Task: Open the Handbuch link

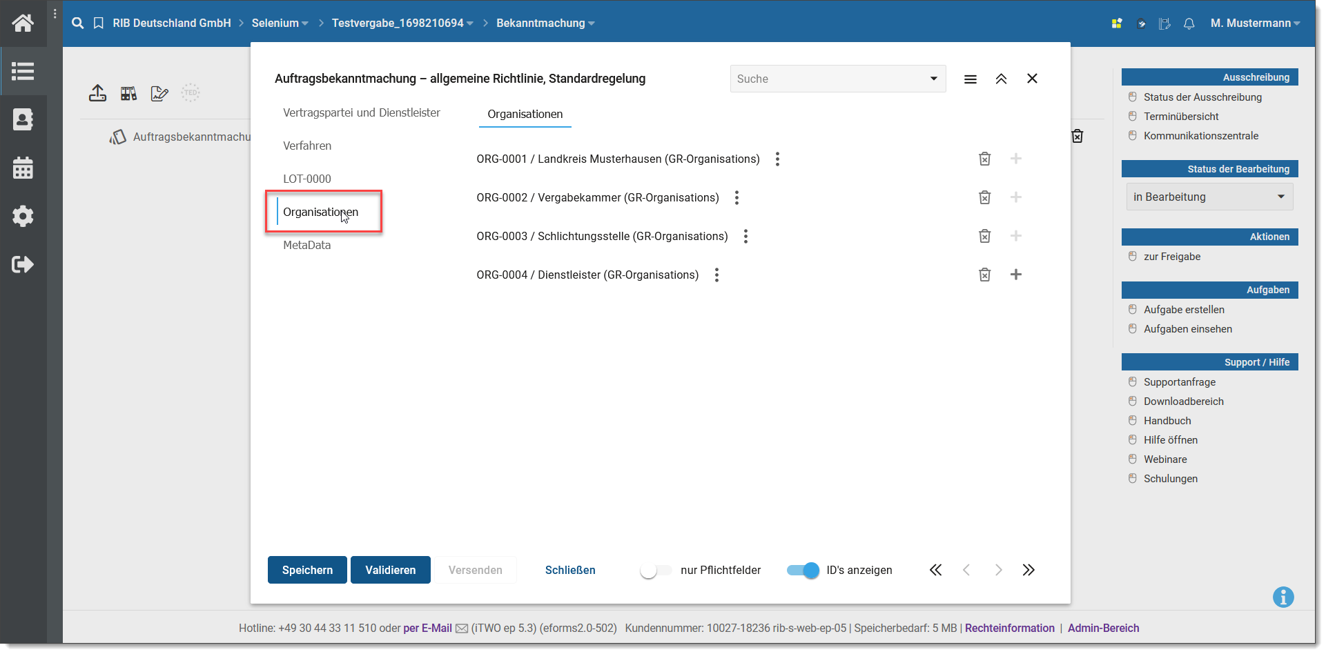Action: pos(1167,421)
